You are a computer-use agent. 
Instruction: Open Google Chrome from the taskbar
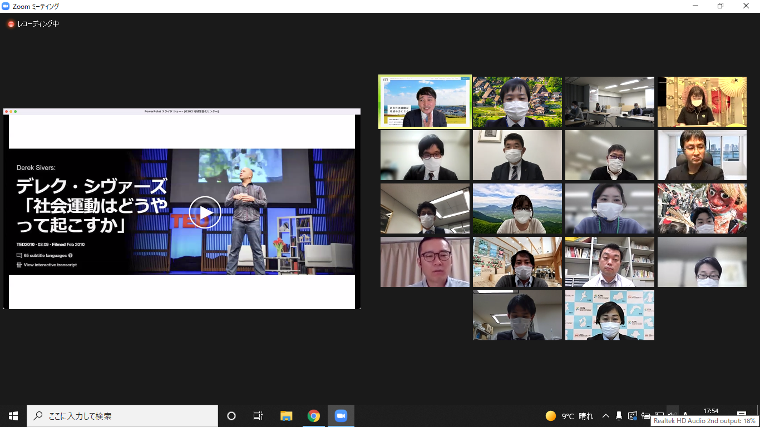(x=314, y=416)
